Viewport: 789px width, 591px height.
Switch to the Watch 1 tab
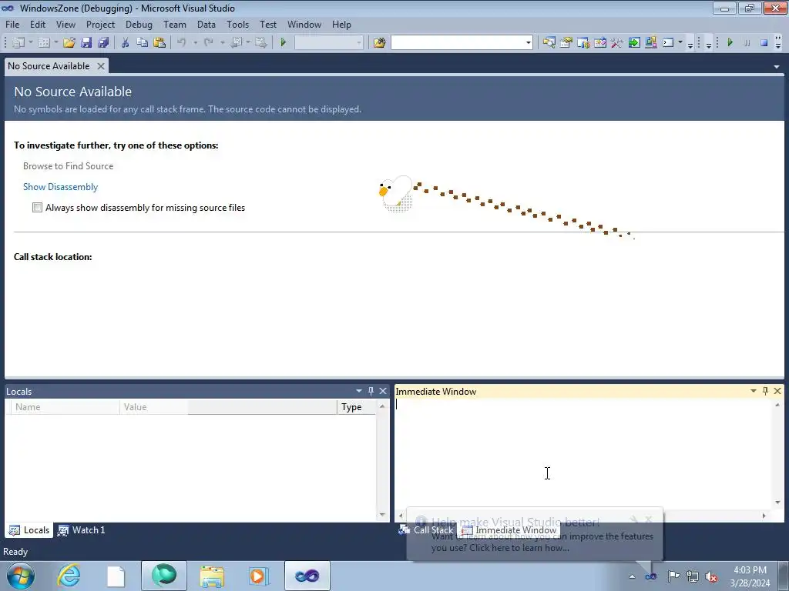82,530
